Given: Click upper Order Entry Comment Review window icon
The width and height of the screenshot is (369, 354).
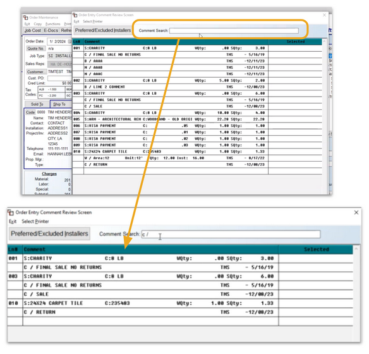Looking at the screenshot, I should pos(75,15).
